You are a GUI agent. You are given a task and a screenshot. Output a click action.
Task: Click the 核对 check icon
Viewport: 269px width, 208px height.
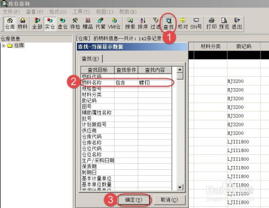pyautogui.click(x=183, y=24)
